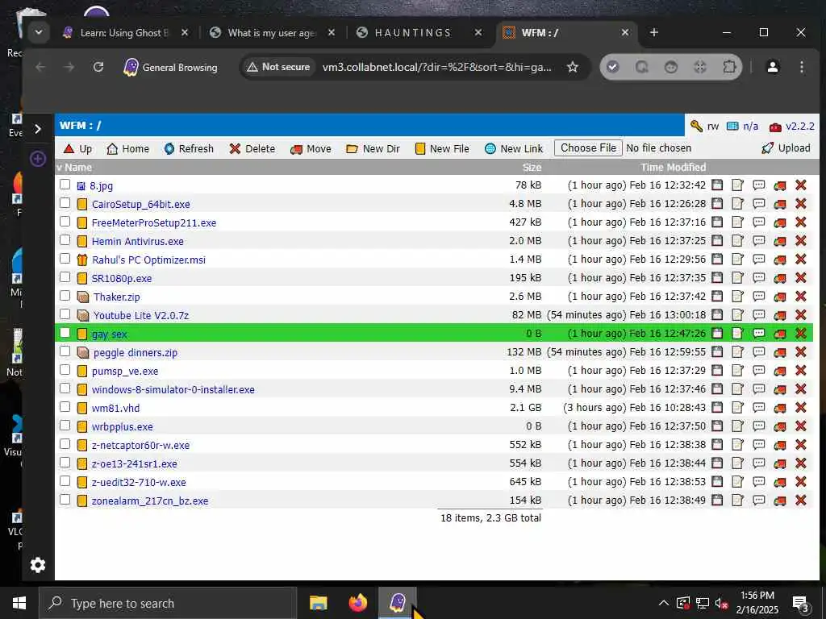Click save disk icon for Rahul's PC Optimizer.msi
The height and width of the screenshot is (619, 826).
pos(717,259)
